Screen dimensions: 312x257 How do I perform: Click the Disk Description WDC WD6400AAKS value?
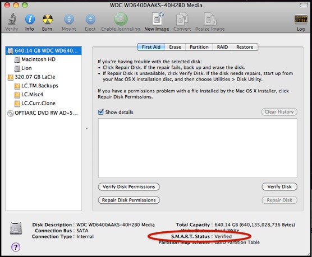click(x=116, y=225)
